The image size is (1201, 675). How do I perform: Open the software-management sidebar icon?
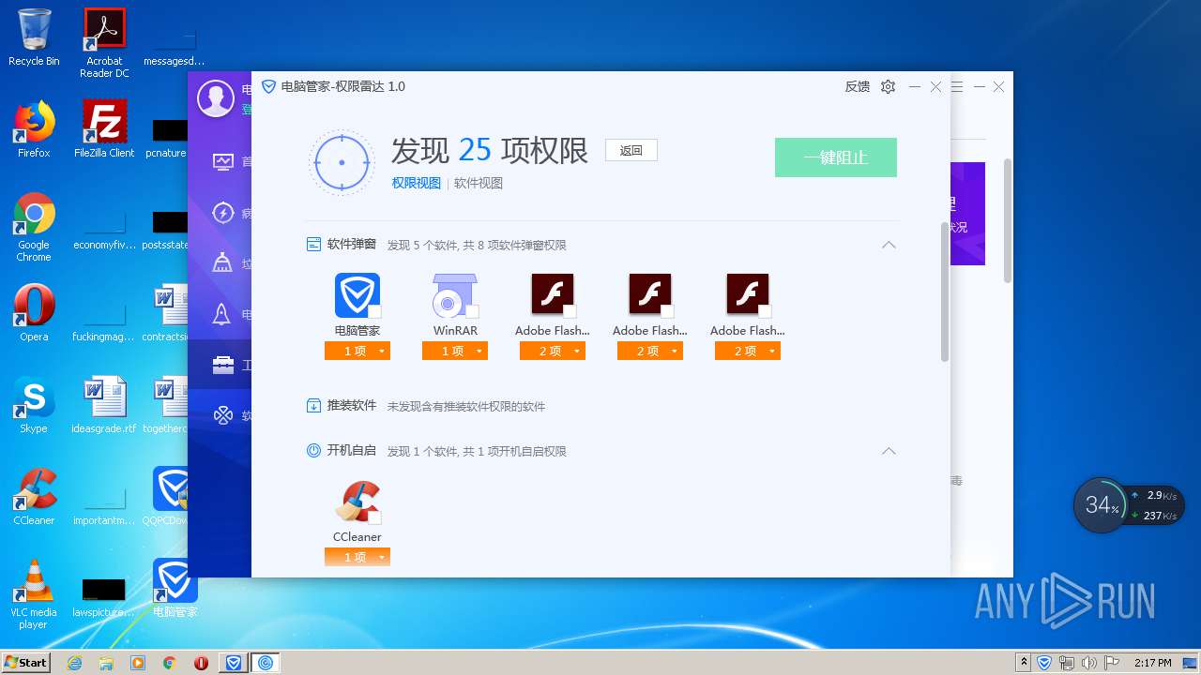[222, 415]
